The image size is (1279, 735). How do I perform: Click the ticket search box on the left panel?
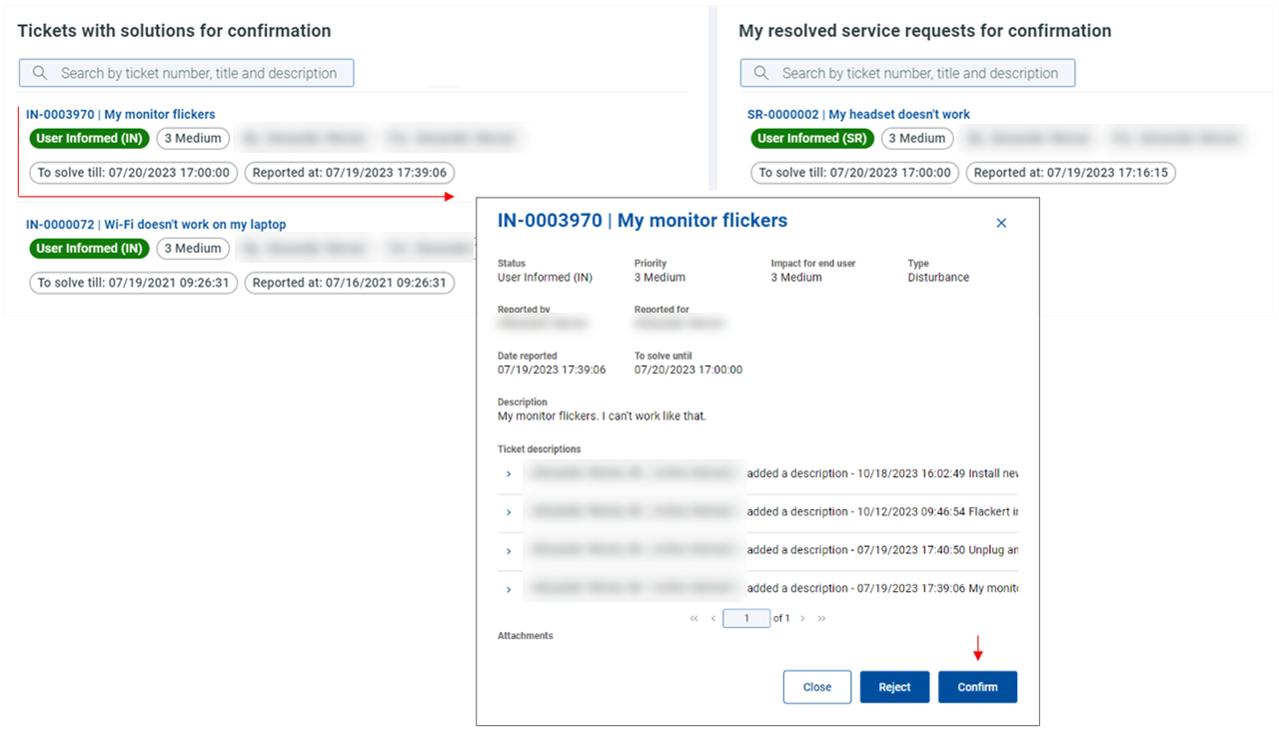[186, 72]
